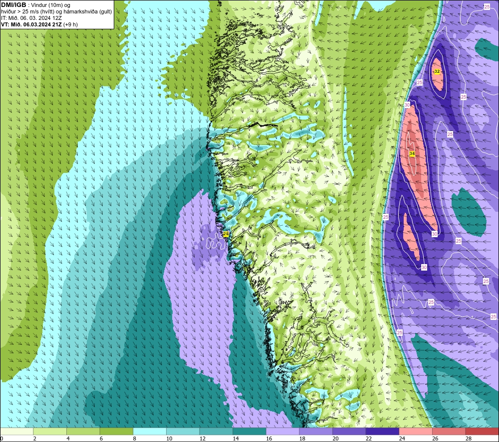
Task: Click the 'Vindur (10m) og' heading text
Action: click(50, 5)
